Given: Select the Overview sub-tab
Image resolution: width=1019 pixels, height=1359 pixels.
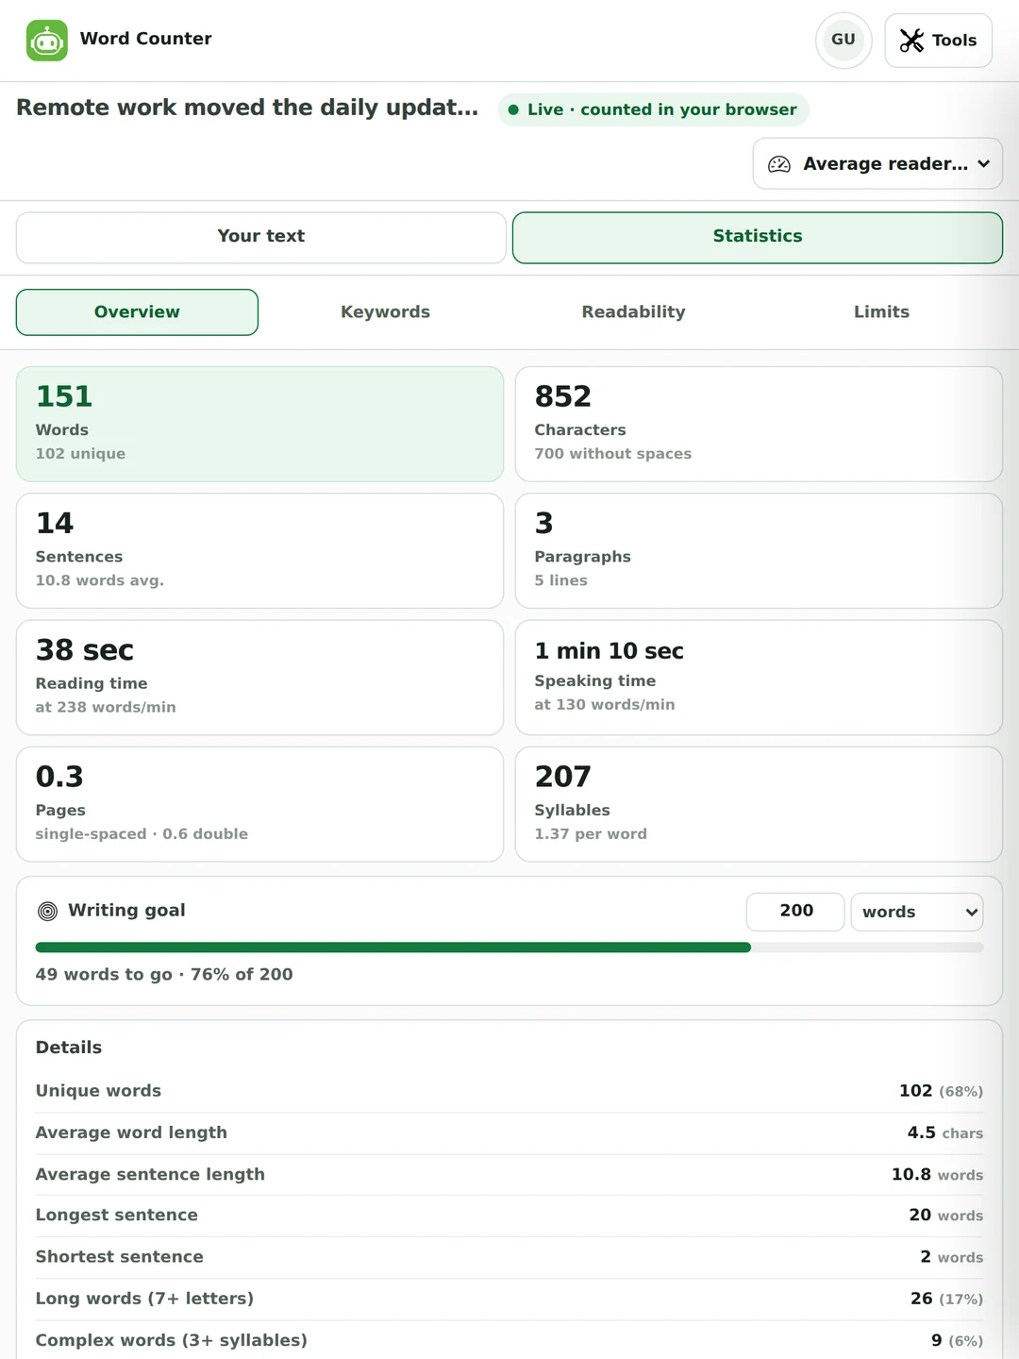Looking at the screenshot, I should coord(137,312).
